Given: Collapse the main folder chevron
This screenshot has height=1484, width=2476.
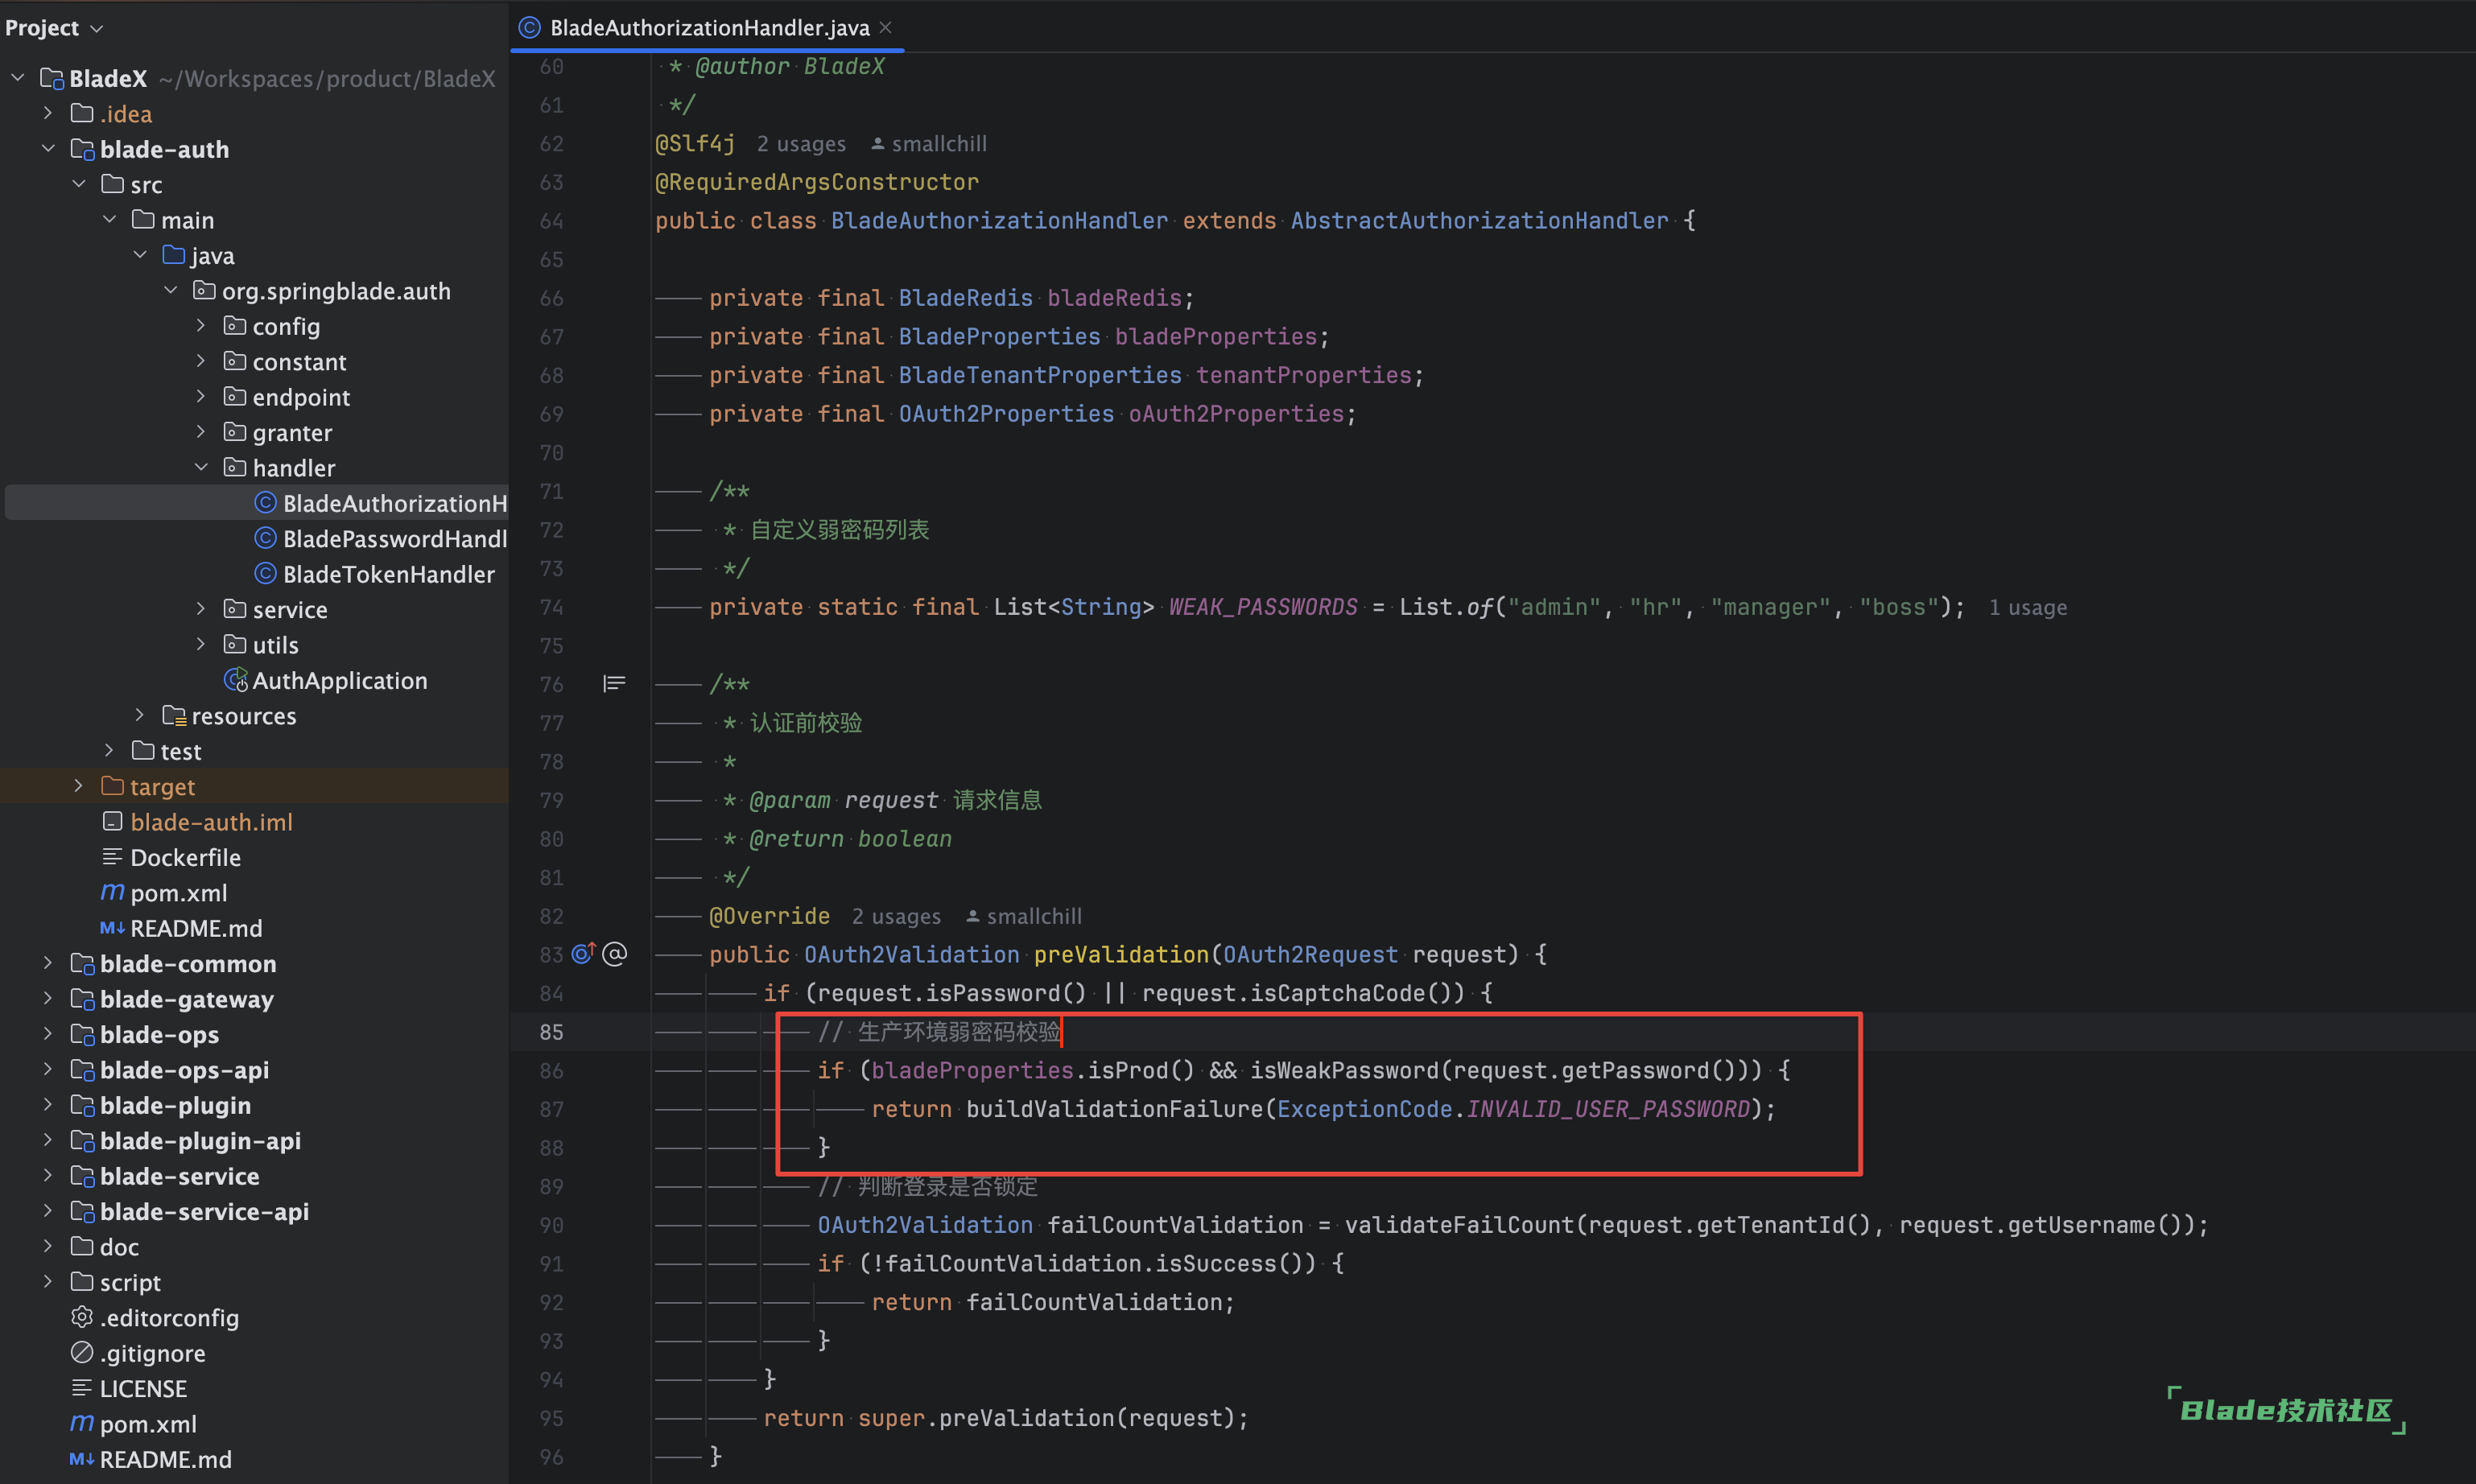Looking at the screenshot, I should click(109, 220).
